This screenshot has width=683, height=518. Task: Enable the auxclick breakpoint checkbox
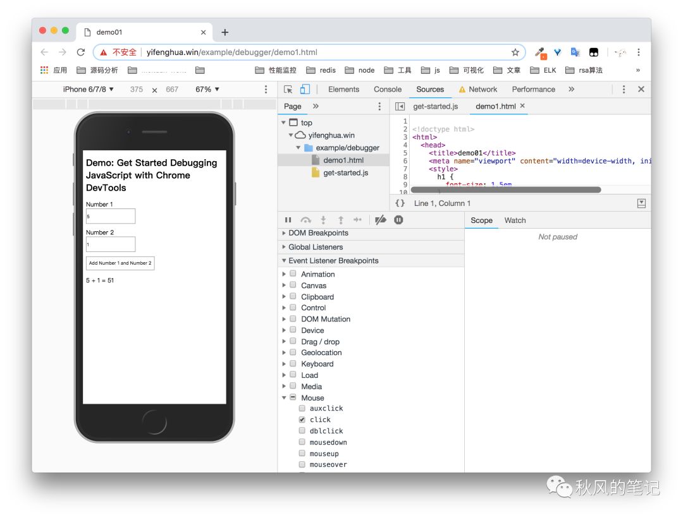[x=302, y=408]
